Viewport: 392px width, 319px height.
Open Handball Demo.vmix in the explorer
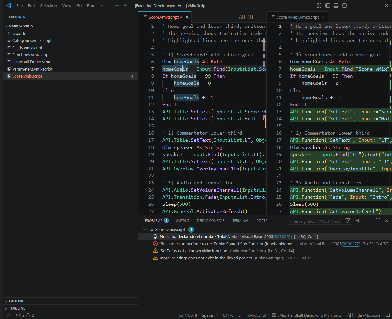tap(70, 62)
